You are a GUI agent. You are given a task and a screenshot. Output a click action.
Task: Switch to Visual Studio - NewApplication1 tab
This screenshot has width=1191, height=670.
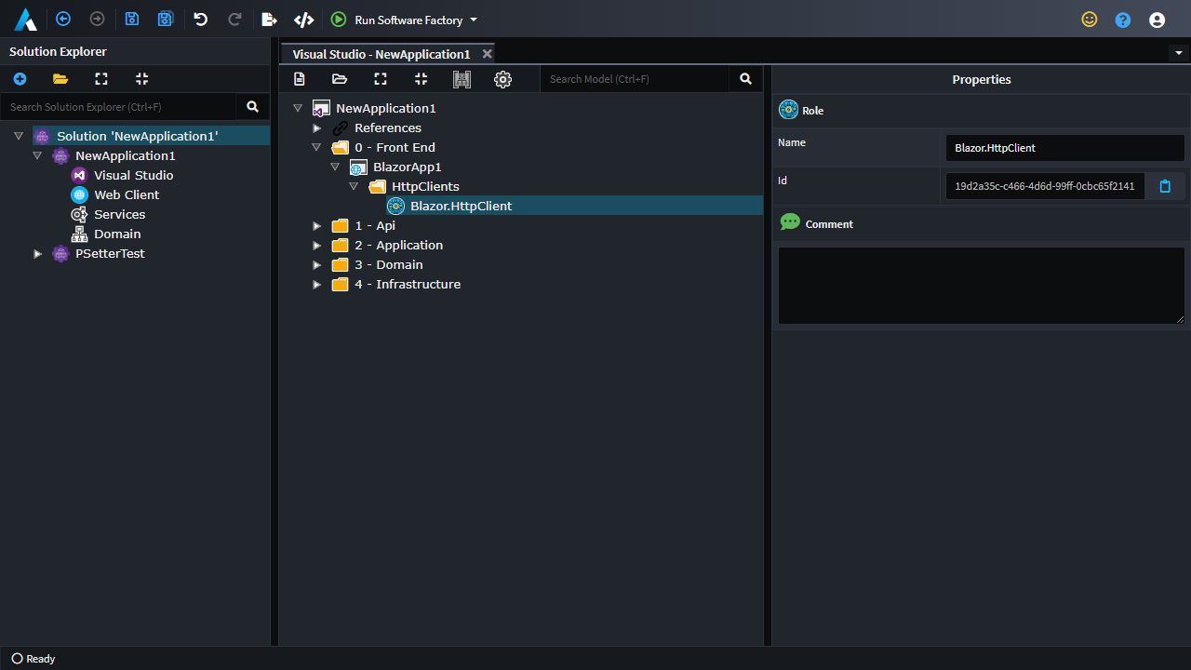pos(381,54)
